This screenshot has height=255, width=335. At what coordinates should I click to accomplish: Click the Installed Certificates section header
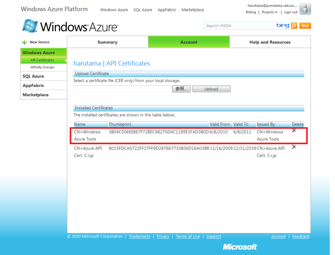click(x=189, y=108)
